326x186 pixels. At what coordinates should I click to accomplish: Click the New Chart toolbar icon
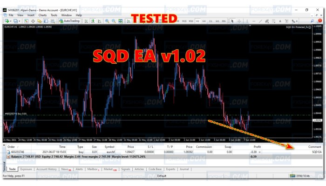coord(7,21)
